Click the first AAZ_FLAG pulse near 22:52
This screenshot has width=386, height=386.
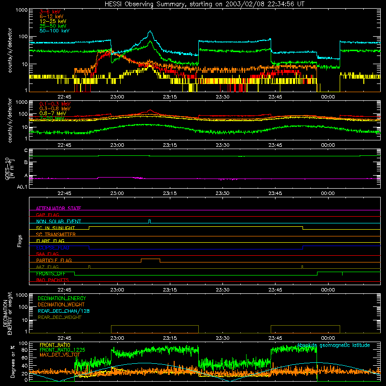coord(89,267)
